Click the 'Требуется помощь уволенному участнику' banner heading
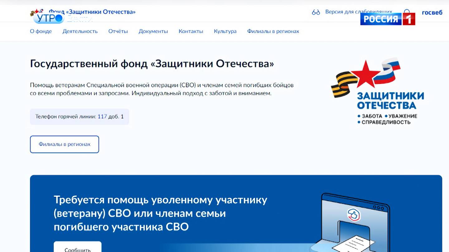449x252 pixels. click(160, 213)
